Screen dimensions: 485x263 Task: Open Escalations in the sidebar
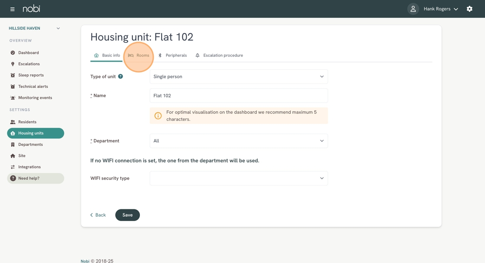click(29, 64)
